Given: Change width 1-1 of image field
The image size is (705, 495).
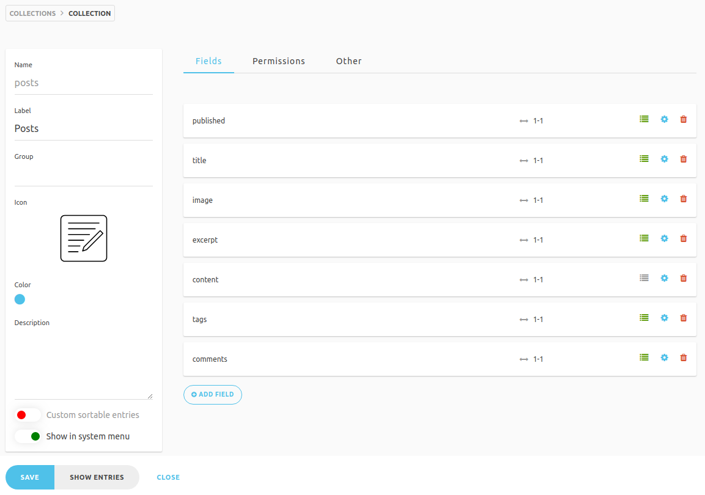Looking at the screenshot, I should pyautogui.click(x=531, y=200).
